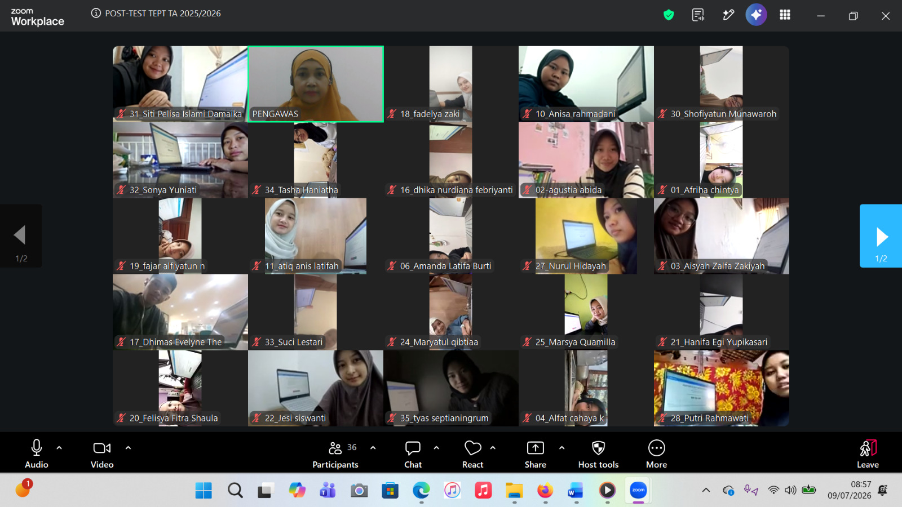Expand video options arrow next to Video
This screenshot has height=507, width=902.
pos(128,448)
